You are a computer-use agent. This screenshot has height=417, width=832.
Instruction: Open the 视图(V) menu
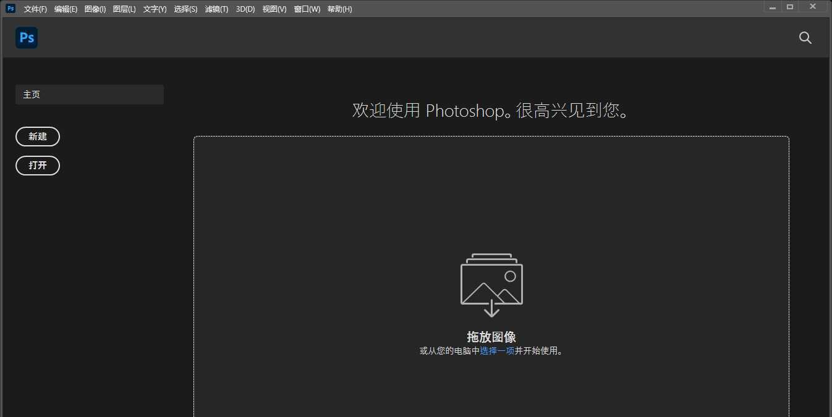pyautogui.click(x=273, y=9)
